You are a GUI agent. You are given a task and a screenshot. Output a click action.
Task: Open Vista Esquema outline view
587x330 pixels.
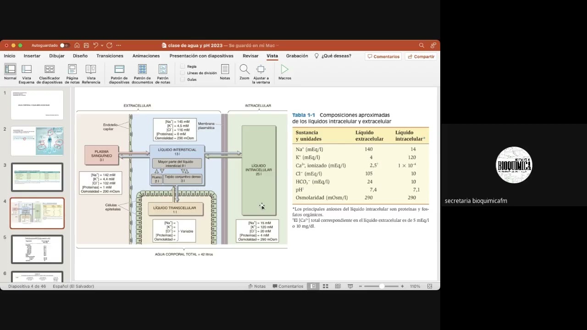click(x=27, y=74)
